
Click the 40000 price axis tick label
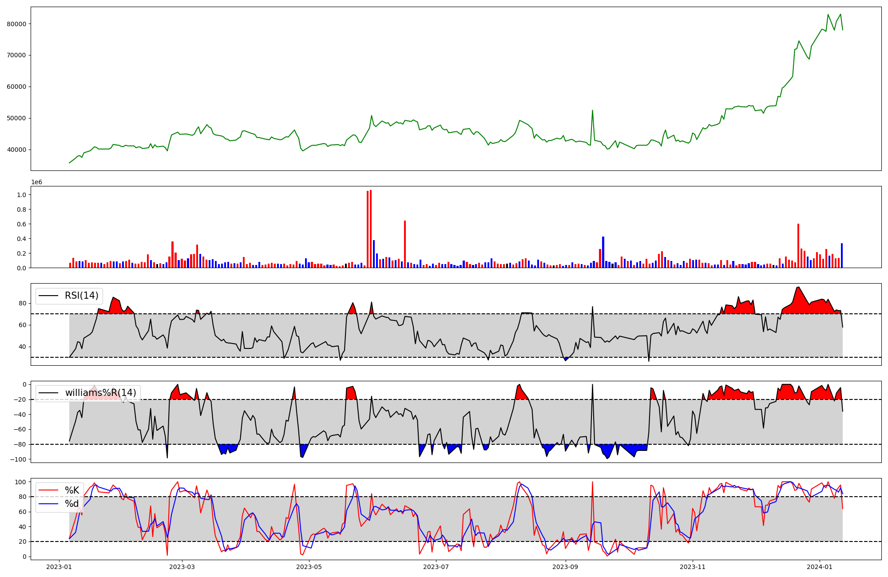16,150
